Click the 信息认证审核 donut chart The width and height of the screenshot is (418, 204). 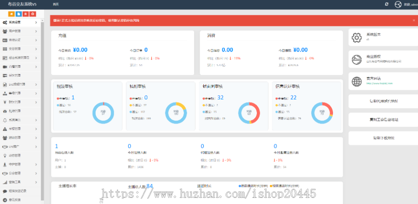(322, 113)
